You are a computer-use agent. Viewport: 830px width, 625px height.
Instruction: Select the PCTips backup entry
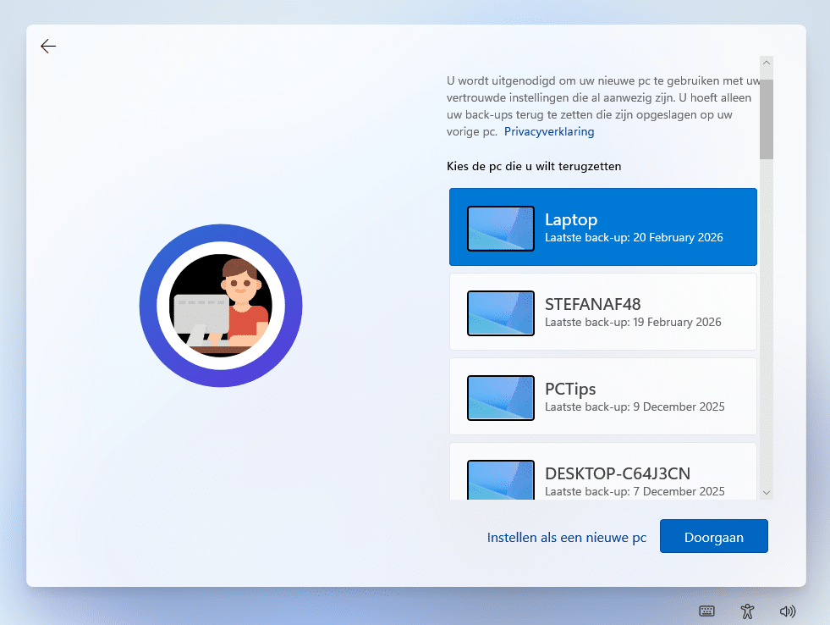[626, 395]
